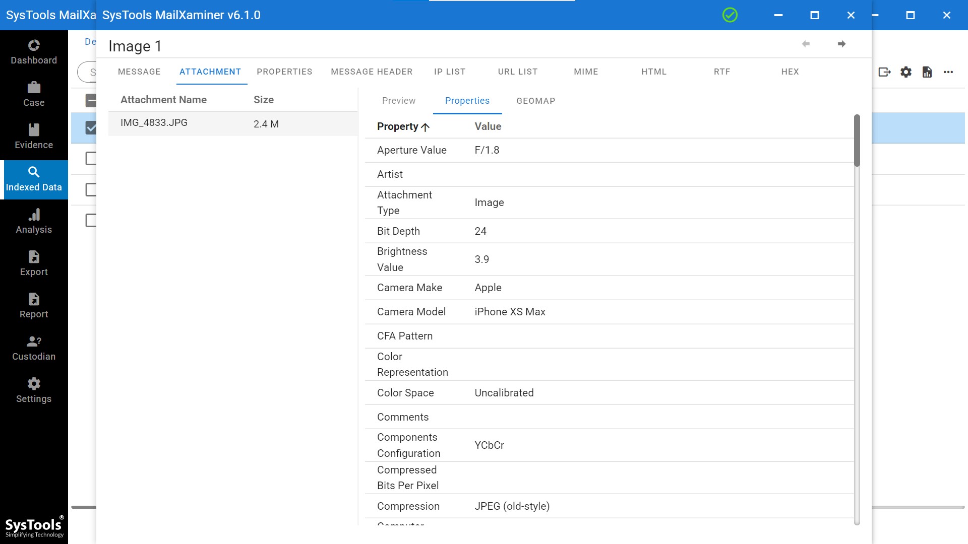The width and height of the screenshot is (968, 544).
Task: Open the URL LIST tab
Action: click(518, 72)
